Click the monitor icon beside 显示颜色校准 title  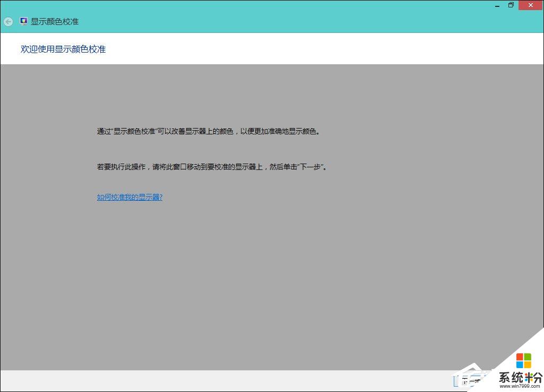23,22
